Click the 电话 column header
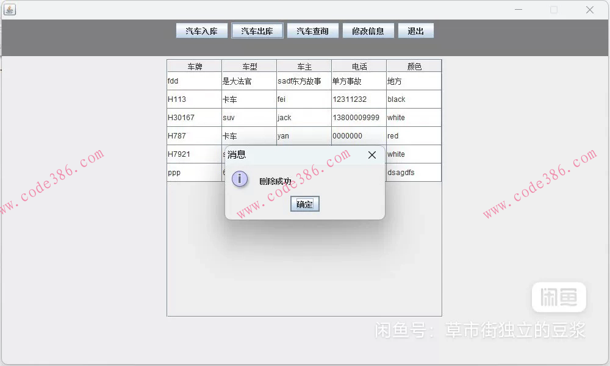Viewport: 610px width, 366px height. (x=359, y=65)
